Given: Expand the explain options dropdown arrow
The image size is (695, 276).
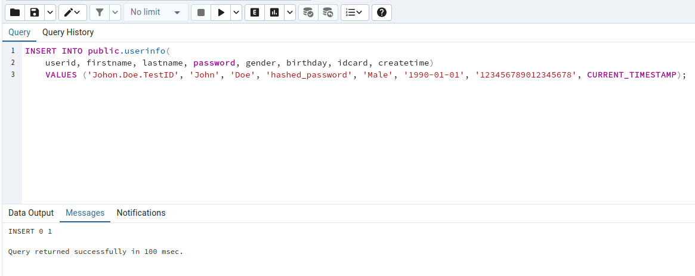Looking at the screenshot, I should [x=289, y=13].
